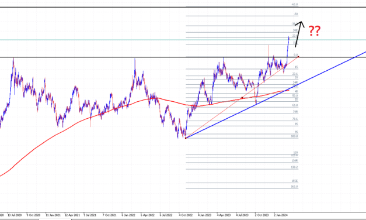Click the '2 Oct 2023' date label
Viewport: 366px width, 220px height.
tap(262, 215)
